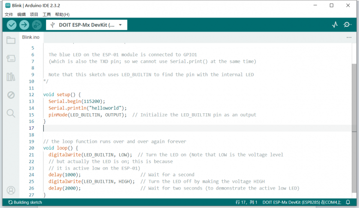The height and width of the screenshot is (208, 359).
Task: Open the Serial Plotter
Action: click(x=335, y=25)
